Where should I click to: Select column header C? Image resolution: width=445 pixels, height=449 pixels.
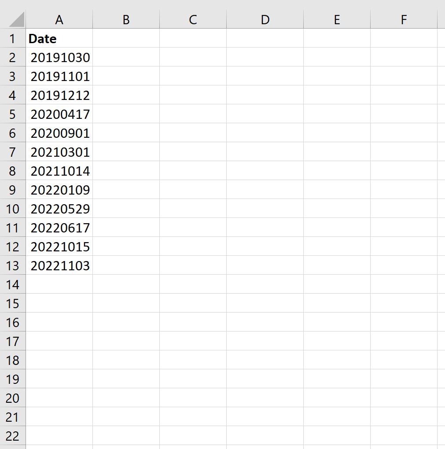point(192,19)
